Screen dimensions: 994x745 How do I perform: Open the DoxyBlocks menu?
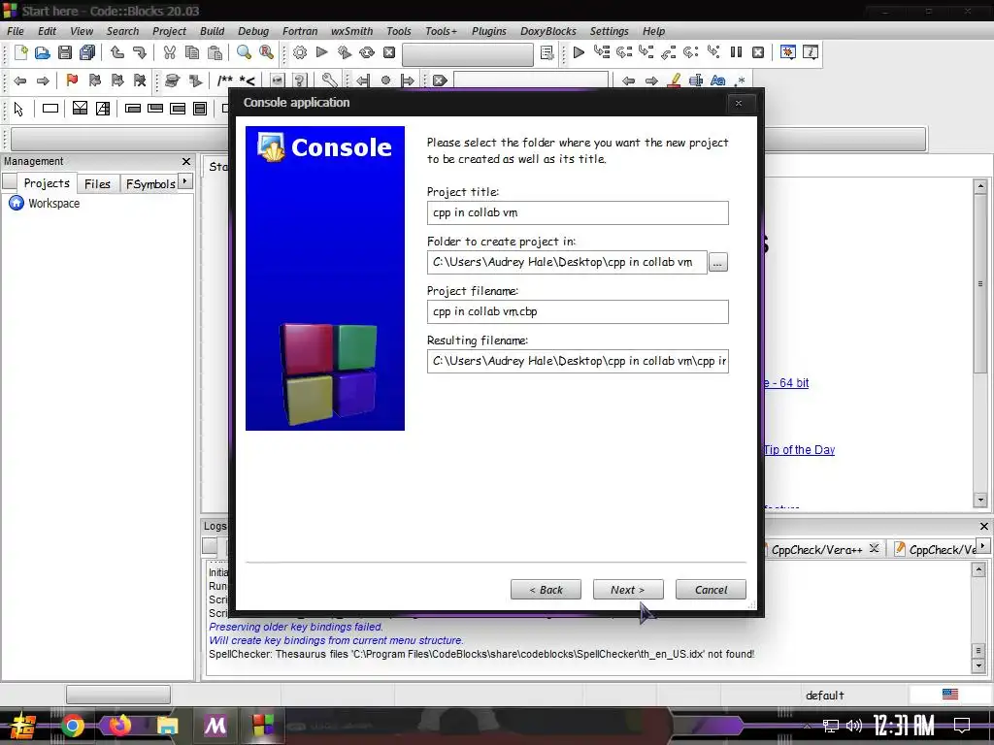tap(548, 31)
